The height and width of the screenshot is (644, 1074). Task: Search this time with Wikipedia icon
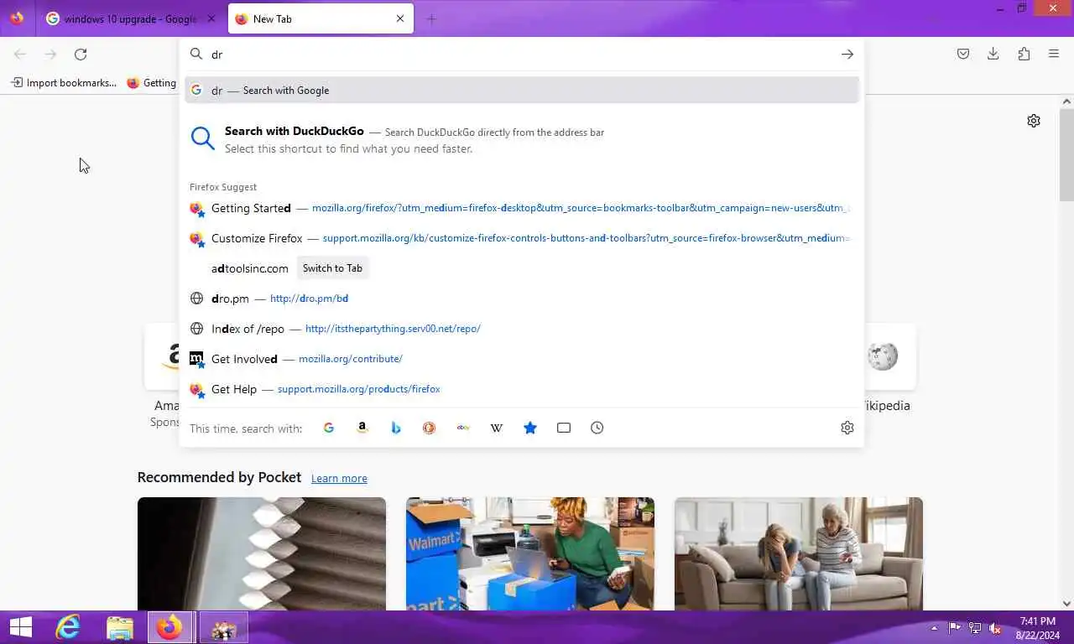click(497, 428)
